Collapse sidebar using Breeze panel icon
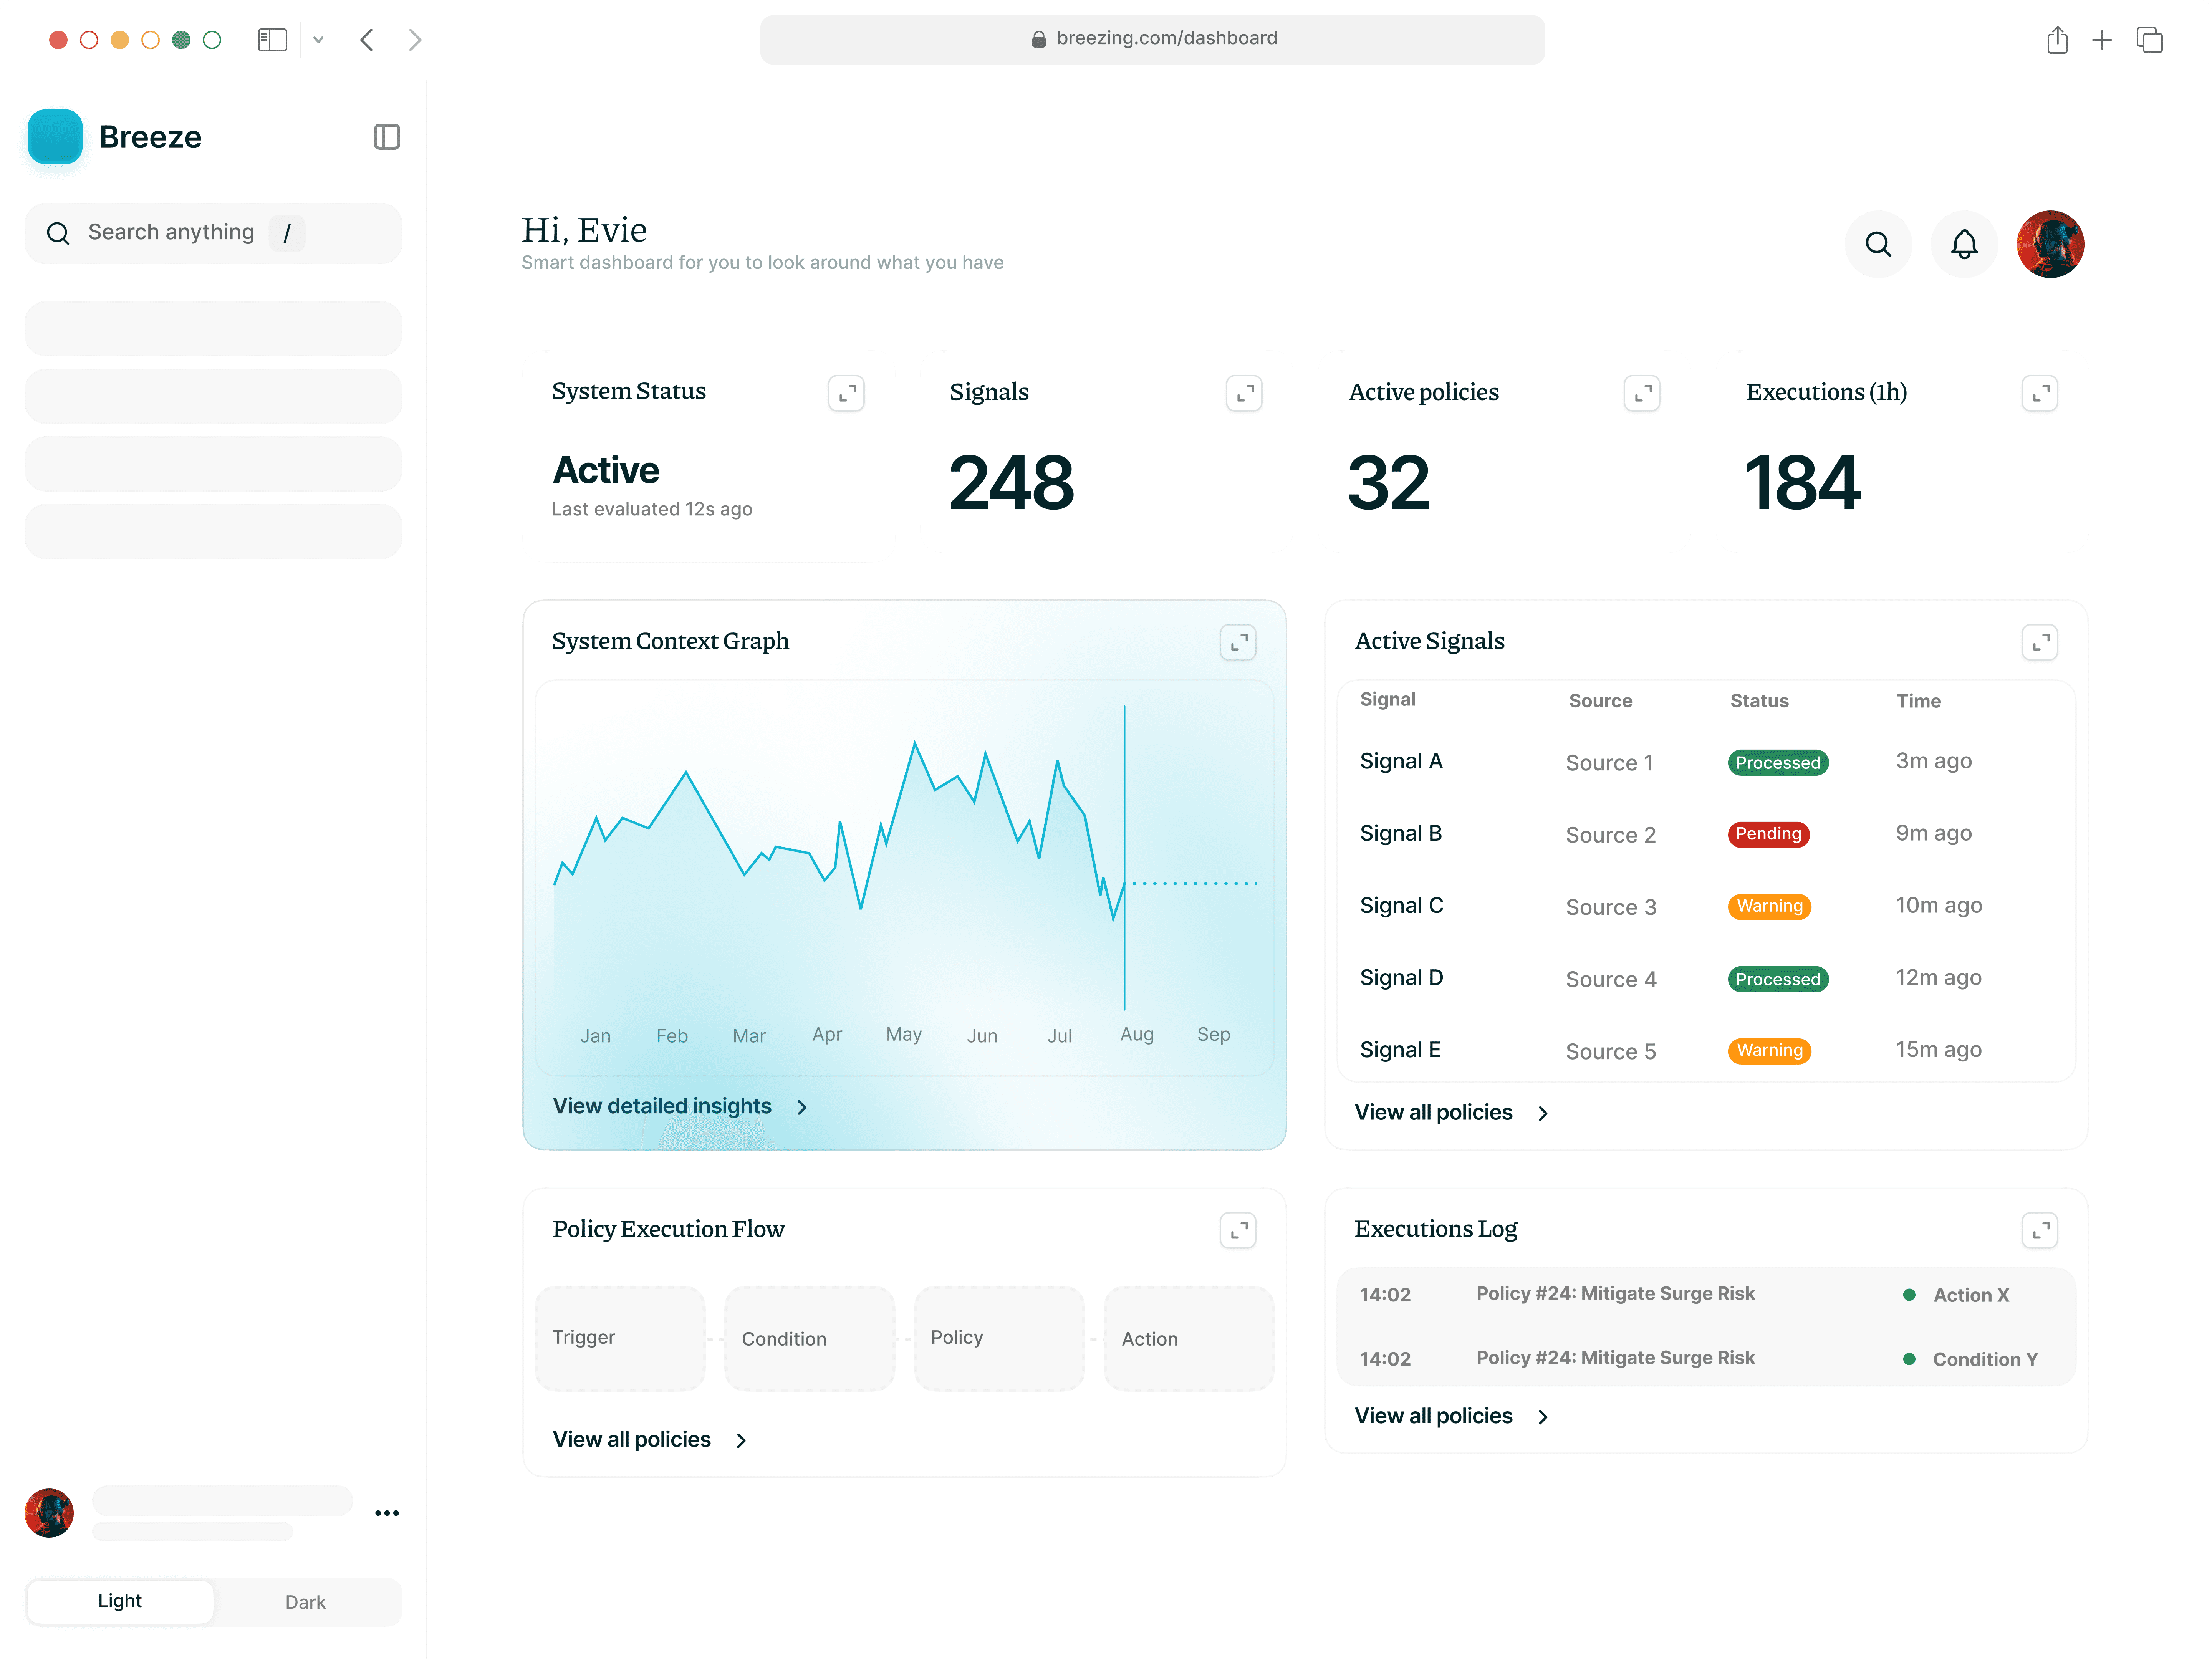The height and width of the screenshot is (1659, 2212). point(387,137)
